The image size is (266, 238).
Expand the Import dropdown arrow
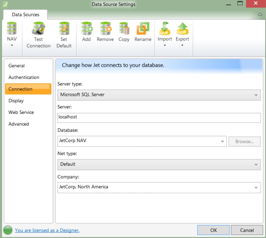tap(165, 45)
